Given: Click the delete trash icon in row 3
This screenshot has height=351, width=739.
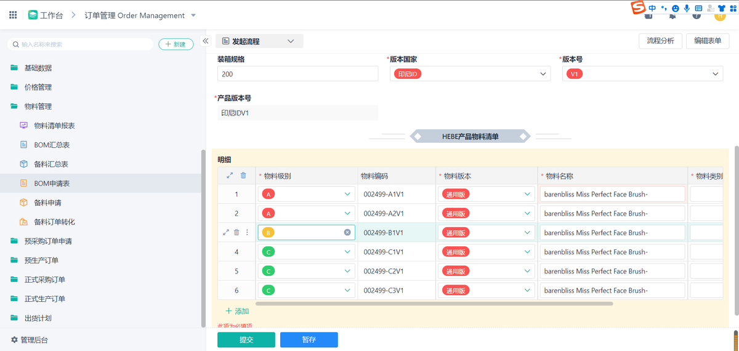Looking at the screenshot, I should (x=236, y=233).
